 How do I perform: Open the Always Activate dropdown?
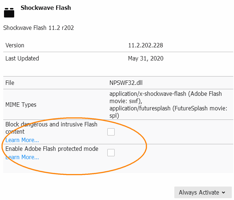coord(203,192)
